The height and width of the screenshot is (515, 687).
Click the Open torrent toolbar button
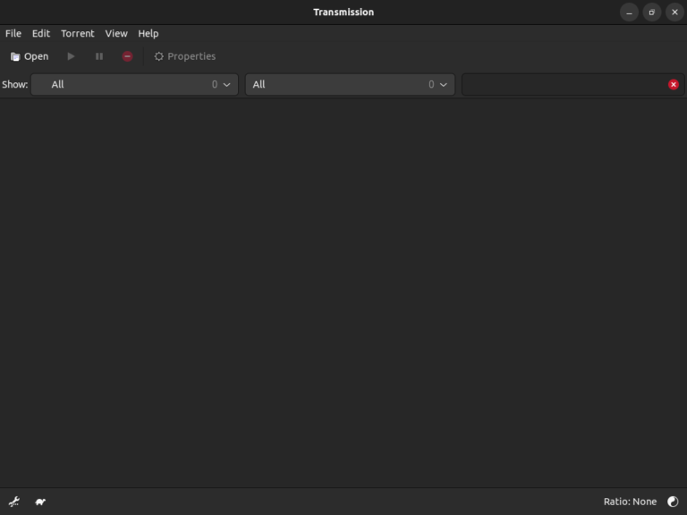pyautogui.click(x=30, y=56)
